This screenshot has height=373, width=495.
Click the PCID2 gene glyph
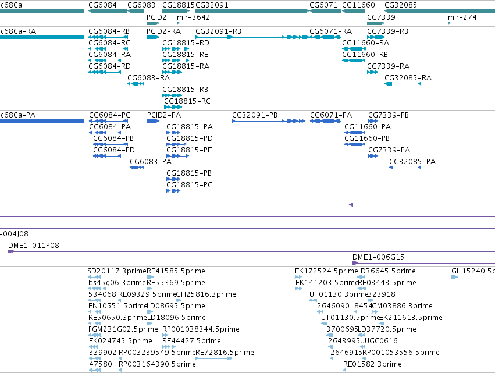[x=153, y=23]
